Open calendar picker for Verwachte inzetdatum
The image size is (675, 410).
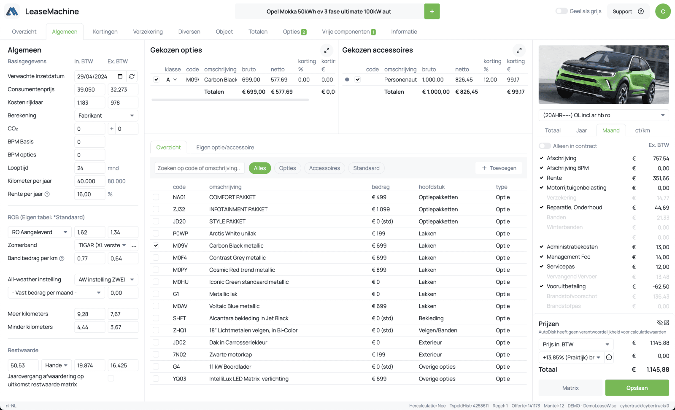click(x=120, y=76)
